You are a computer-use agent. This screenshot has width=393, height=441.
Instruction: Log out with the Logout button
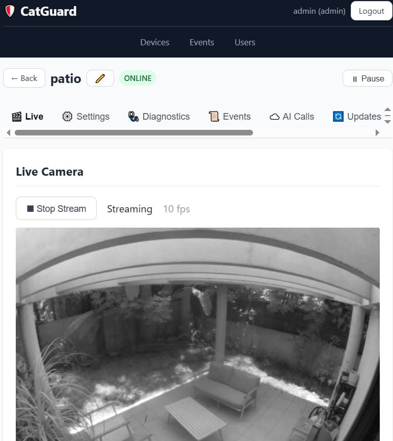(371, 11)
